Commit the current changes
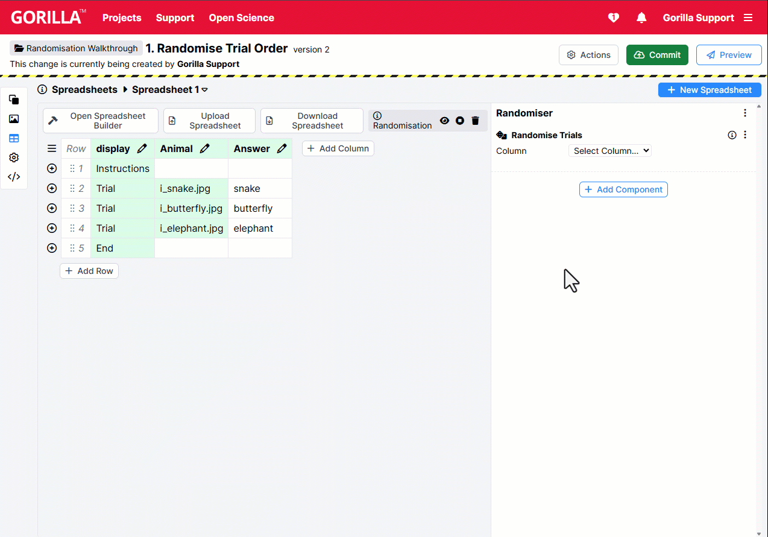The image size is (768, 537). [x=656, y=54]
